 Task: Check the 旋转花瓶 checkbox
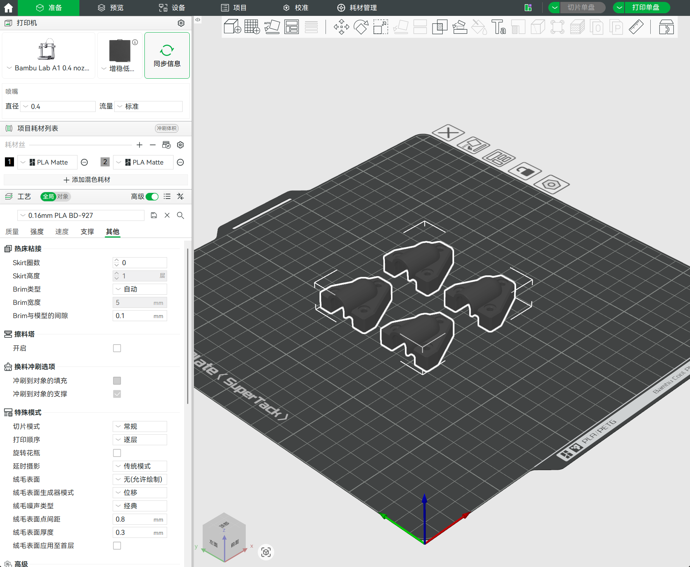pyautogui.click(x=117, y=453)
